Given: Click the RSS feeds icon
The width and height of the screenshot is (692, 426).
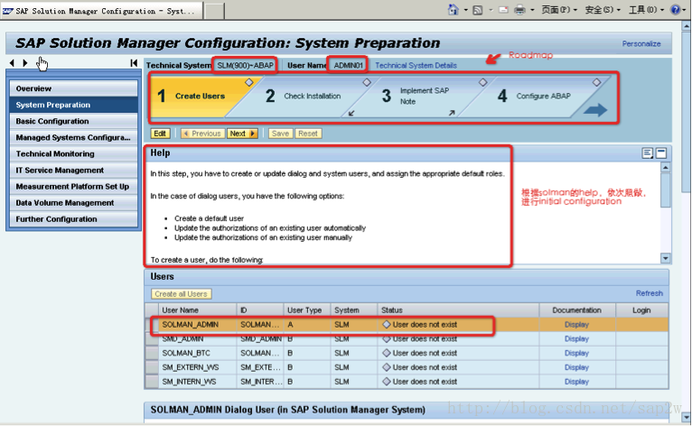Looking at the screenshot, I should pyautogui.click(x=478, y=10).
